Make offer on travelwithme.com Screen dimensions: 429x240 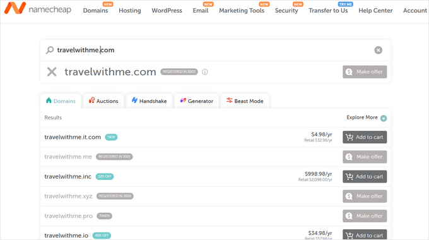tap(365, 72)
